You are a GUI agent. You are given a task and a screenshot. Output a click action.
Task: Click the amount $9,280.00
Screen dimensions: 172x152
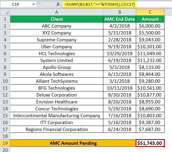point(150,81)
